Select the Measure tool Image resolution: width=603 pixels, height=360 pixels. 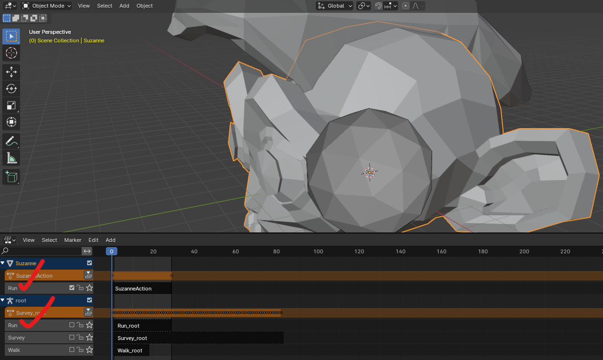click(x=11, y=158)
